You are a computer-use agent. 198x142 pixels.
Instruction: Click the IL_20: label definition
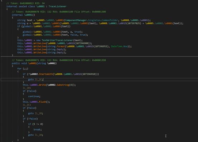(27, 88)
